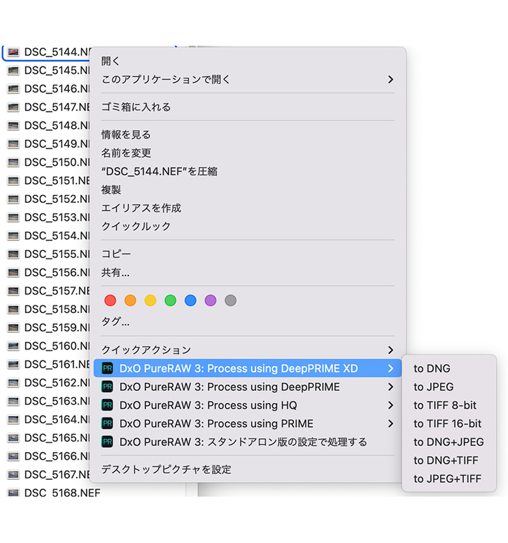Select 情報を見る menu entry

(126, 134)
